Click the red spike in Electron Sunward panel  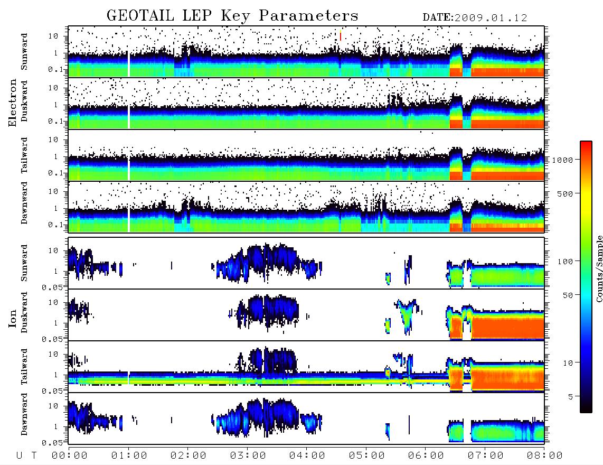coord(341,35)
